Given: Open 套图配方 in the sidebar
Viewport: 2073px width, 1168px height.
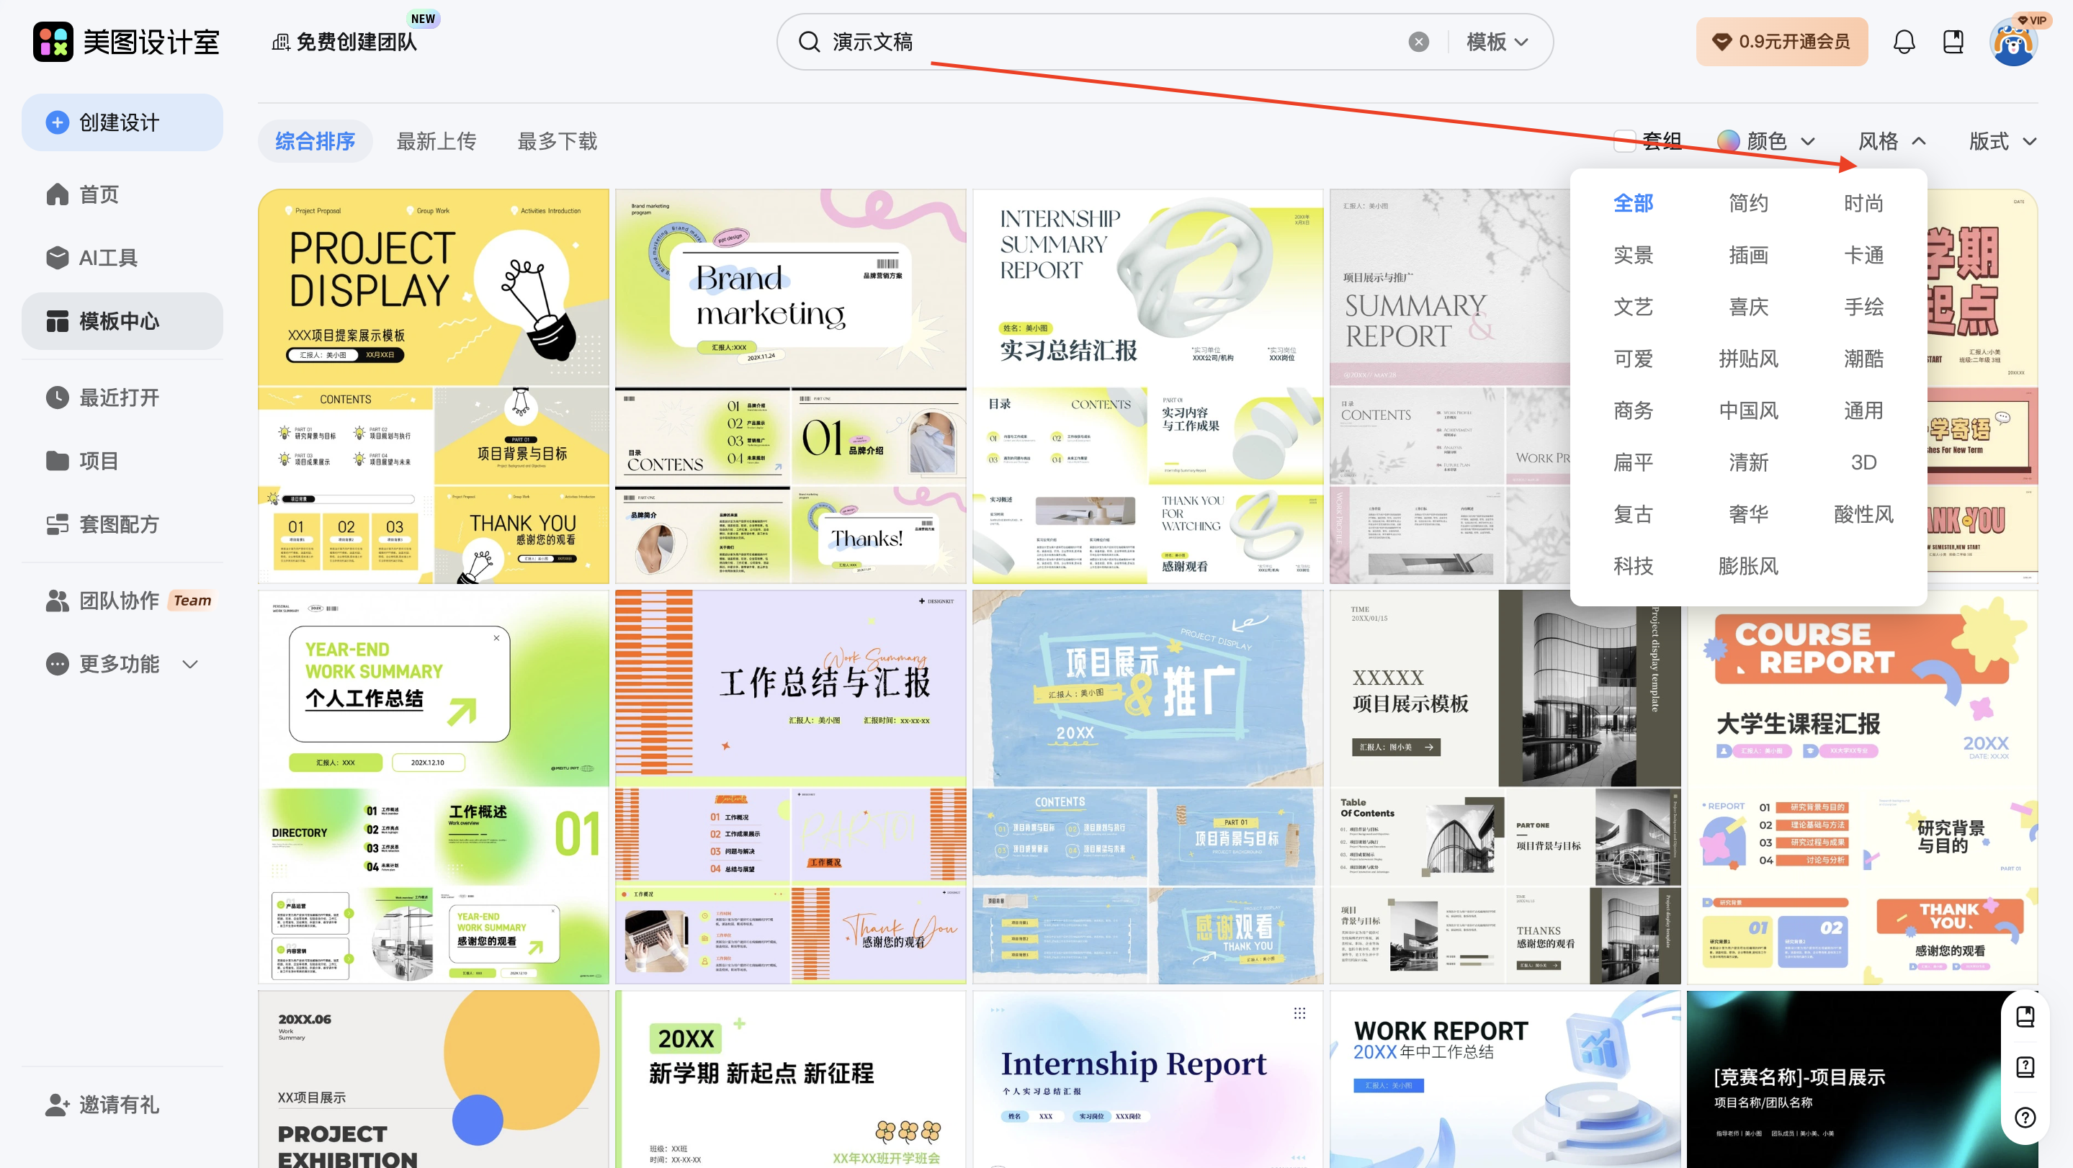Looking at the screenshot, I should point(118,524).
